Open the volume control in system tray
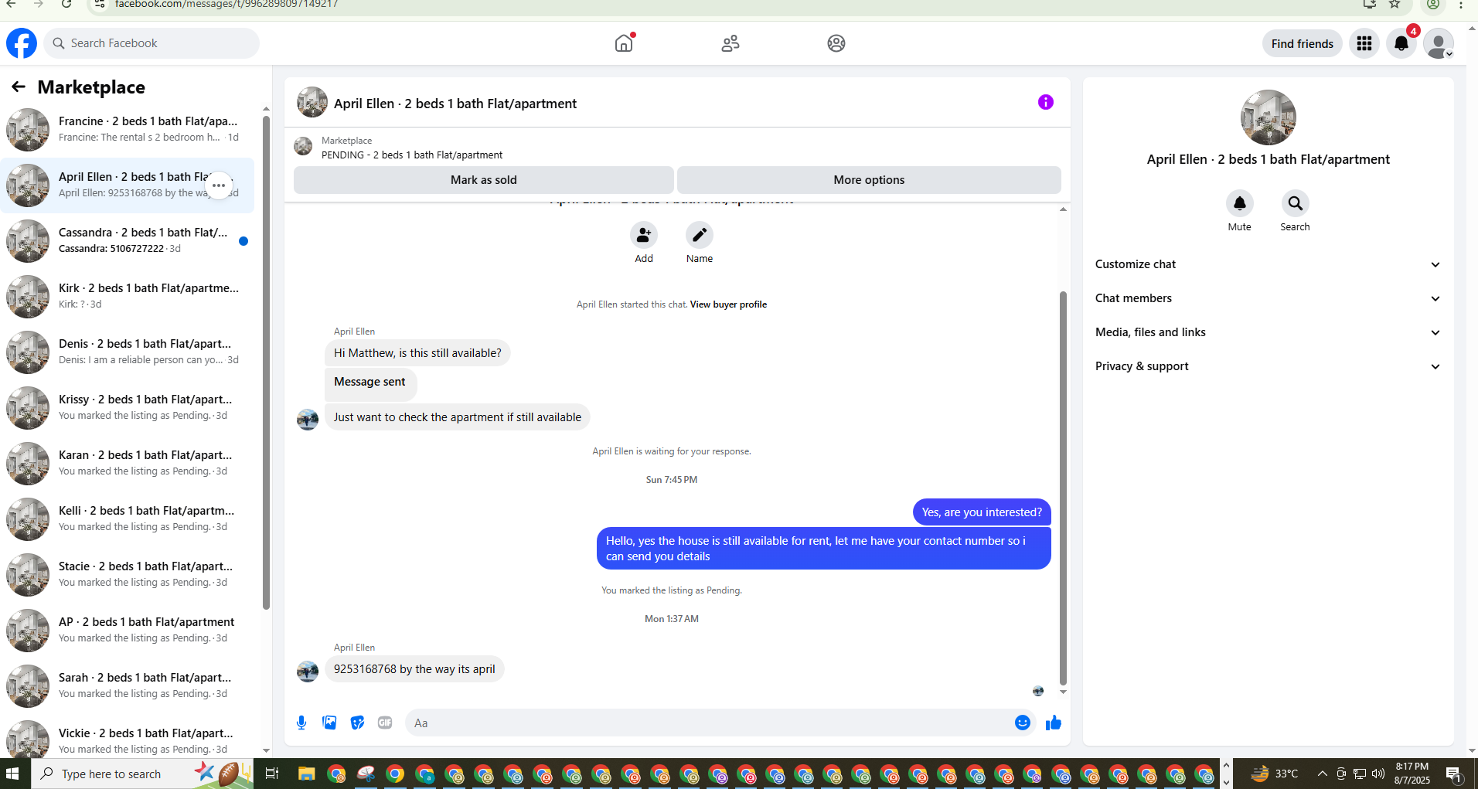The image size is (1478, 789). point(1378,774)
